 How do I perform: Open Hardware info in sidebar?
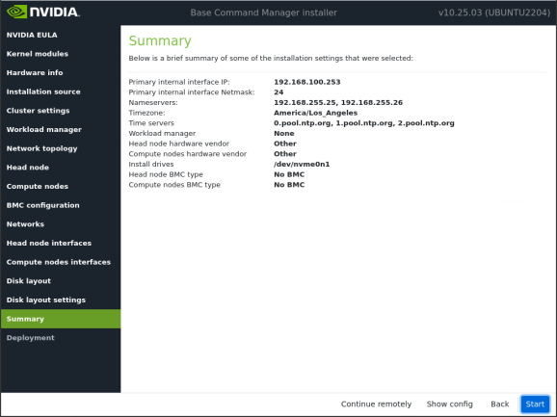[x=35, y=72]
